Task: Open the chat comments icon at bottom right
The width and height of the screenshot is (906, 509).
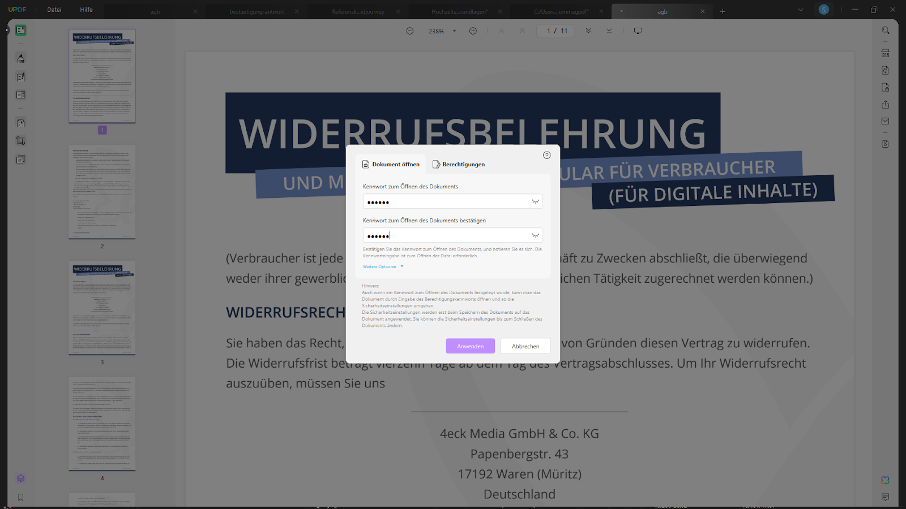Action: click(886, 497)
